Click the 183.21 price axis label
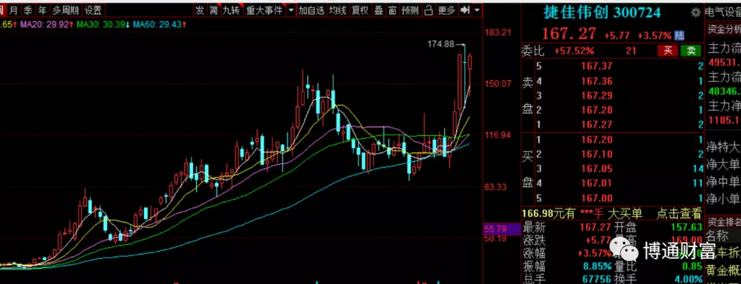The image size is (741, 284). click(499, 33)
